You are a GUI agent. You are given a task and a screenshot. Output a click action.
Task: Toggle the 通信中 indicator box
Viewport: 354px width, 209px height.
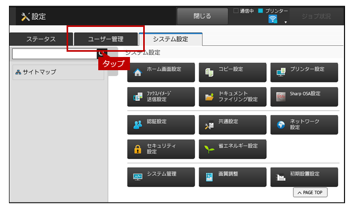click(x=236, y=11)
